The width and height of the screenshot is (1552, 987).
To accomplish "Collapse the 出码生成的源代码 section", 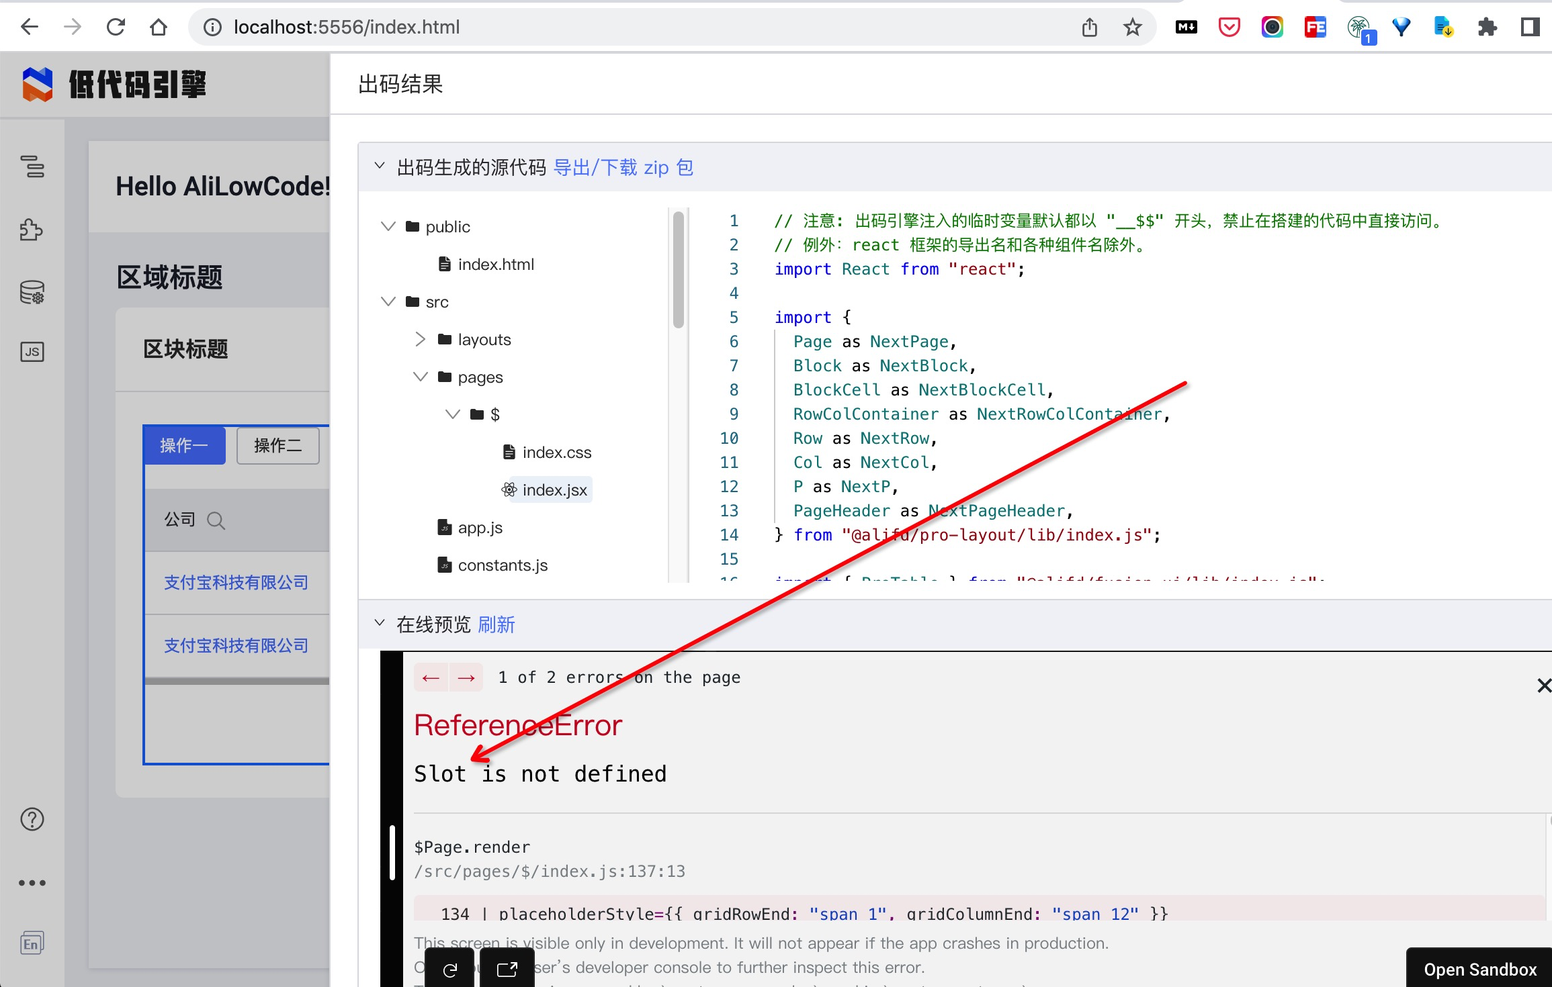I will click(x=379, y=166).
